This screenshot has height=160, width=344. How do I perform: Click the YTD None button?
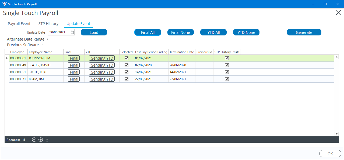point(246,32)
